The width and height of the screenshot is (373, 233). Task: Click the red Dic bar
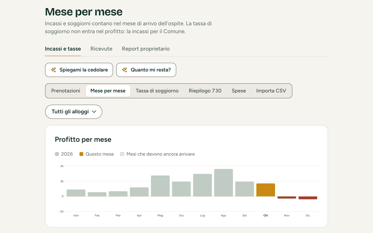coord(308,198)
